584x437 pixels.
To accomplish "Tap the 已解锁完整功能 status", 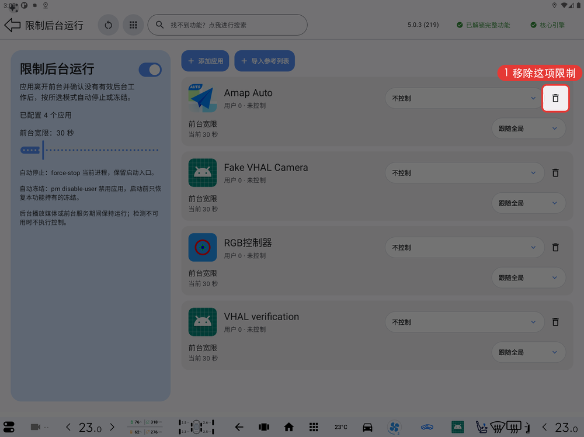I will (x=484, y=25).
